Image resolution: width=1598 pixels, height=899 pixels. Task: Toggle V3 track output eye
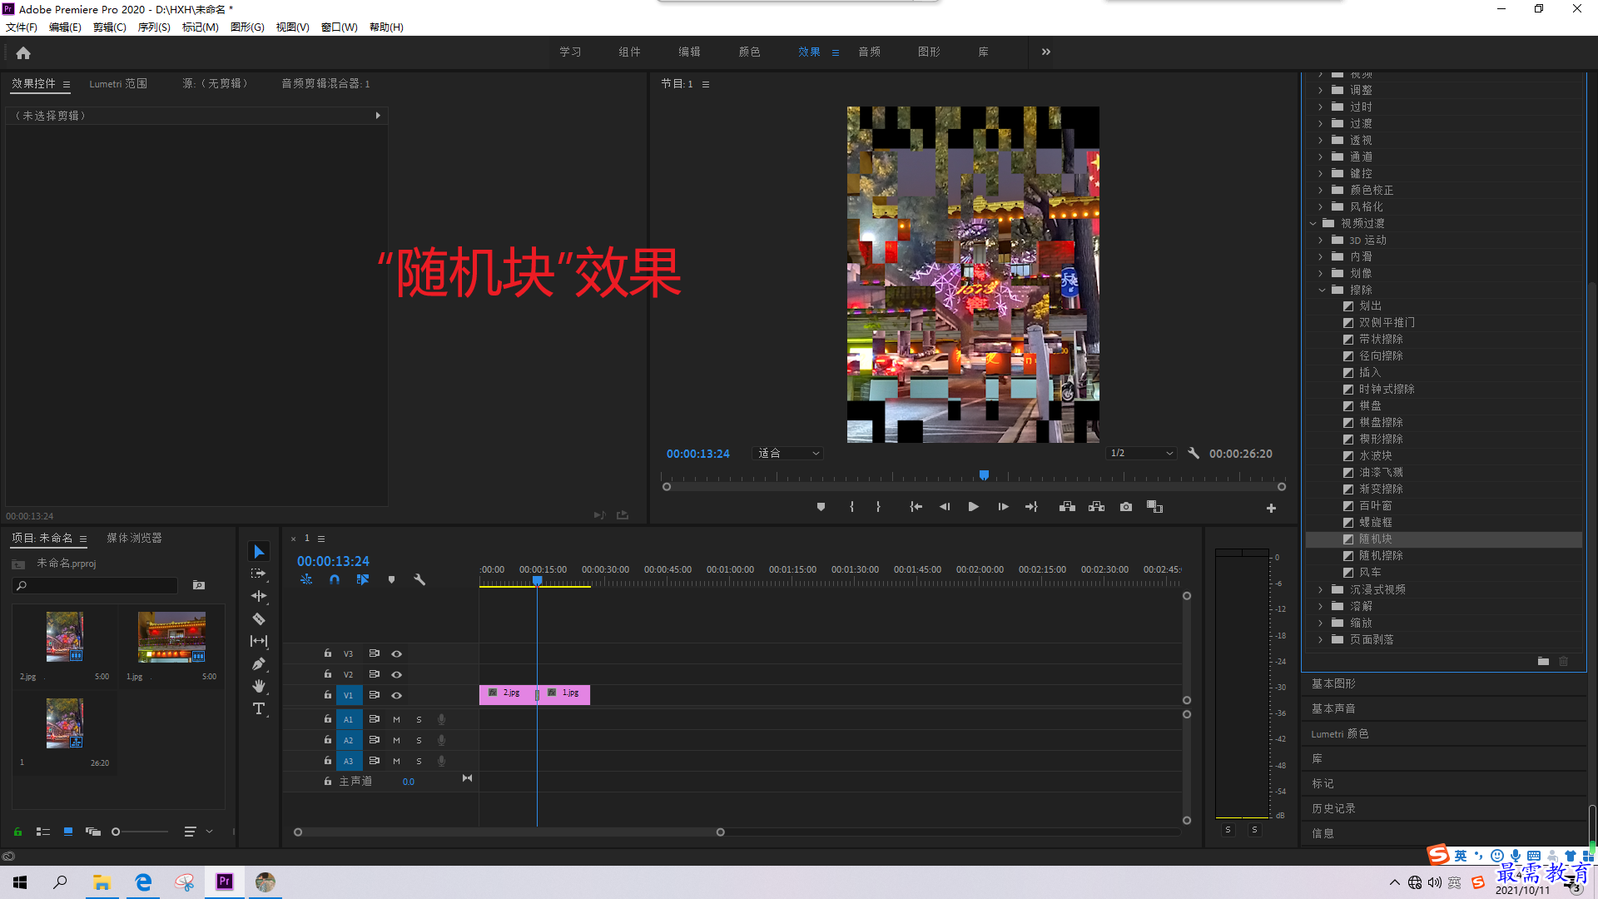pos(397,654)
